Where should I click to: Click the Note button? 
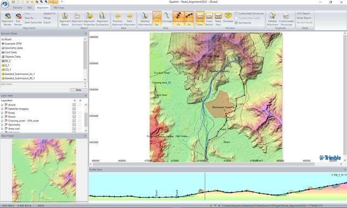tap(78, 90)
